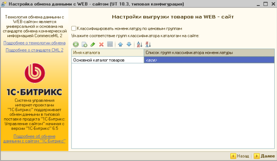Open link Подробнее о технологии обмена

coord(34,43)
